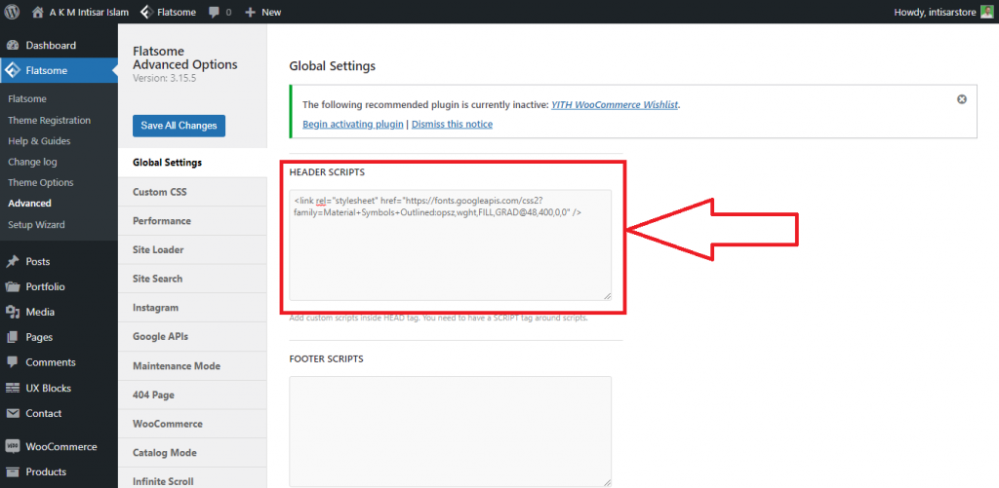Open Flatsome menu in admin bar
Image resolution: width=999 pixels, height=488 pixels.
click(177, 12)
